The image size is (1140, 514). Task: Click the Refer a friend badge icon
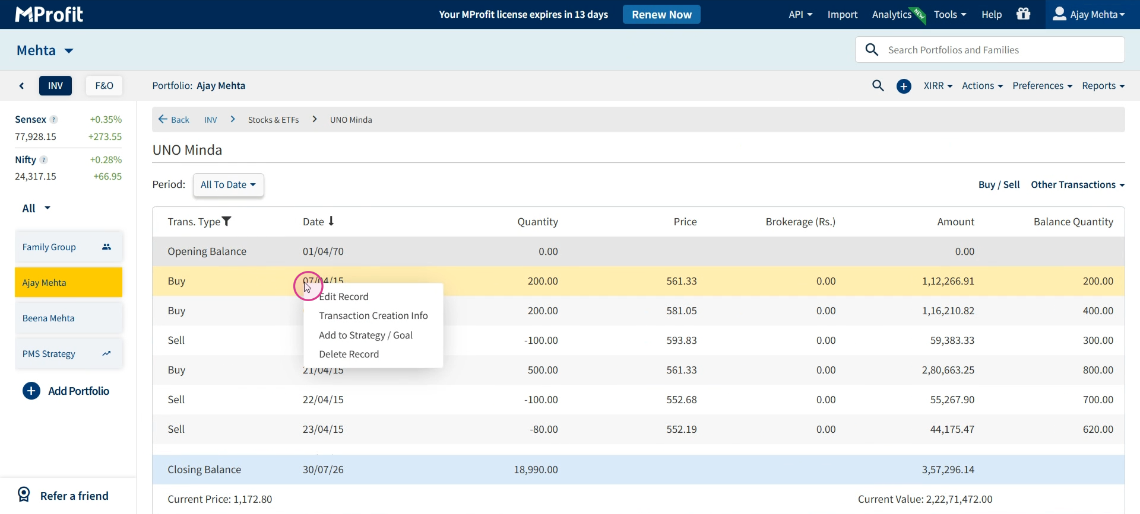pyautogui.click(x=24, y=495)
